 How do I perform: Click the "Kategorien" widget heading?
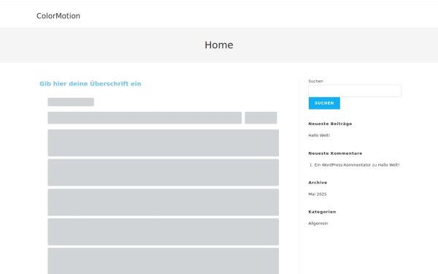pos(322,212)
